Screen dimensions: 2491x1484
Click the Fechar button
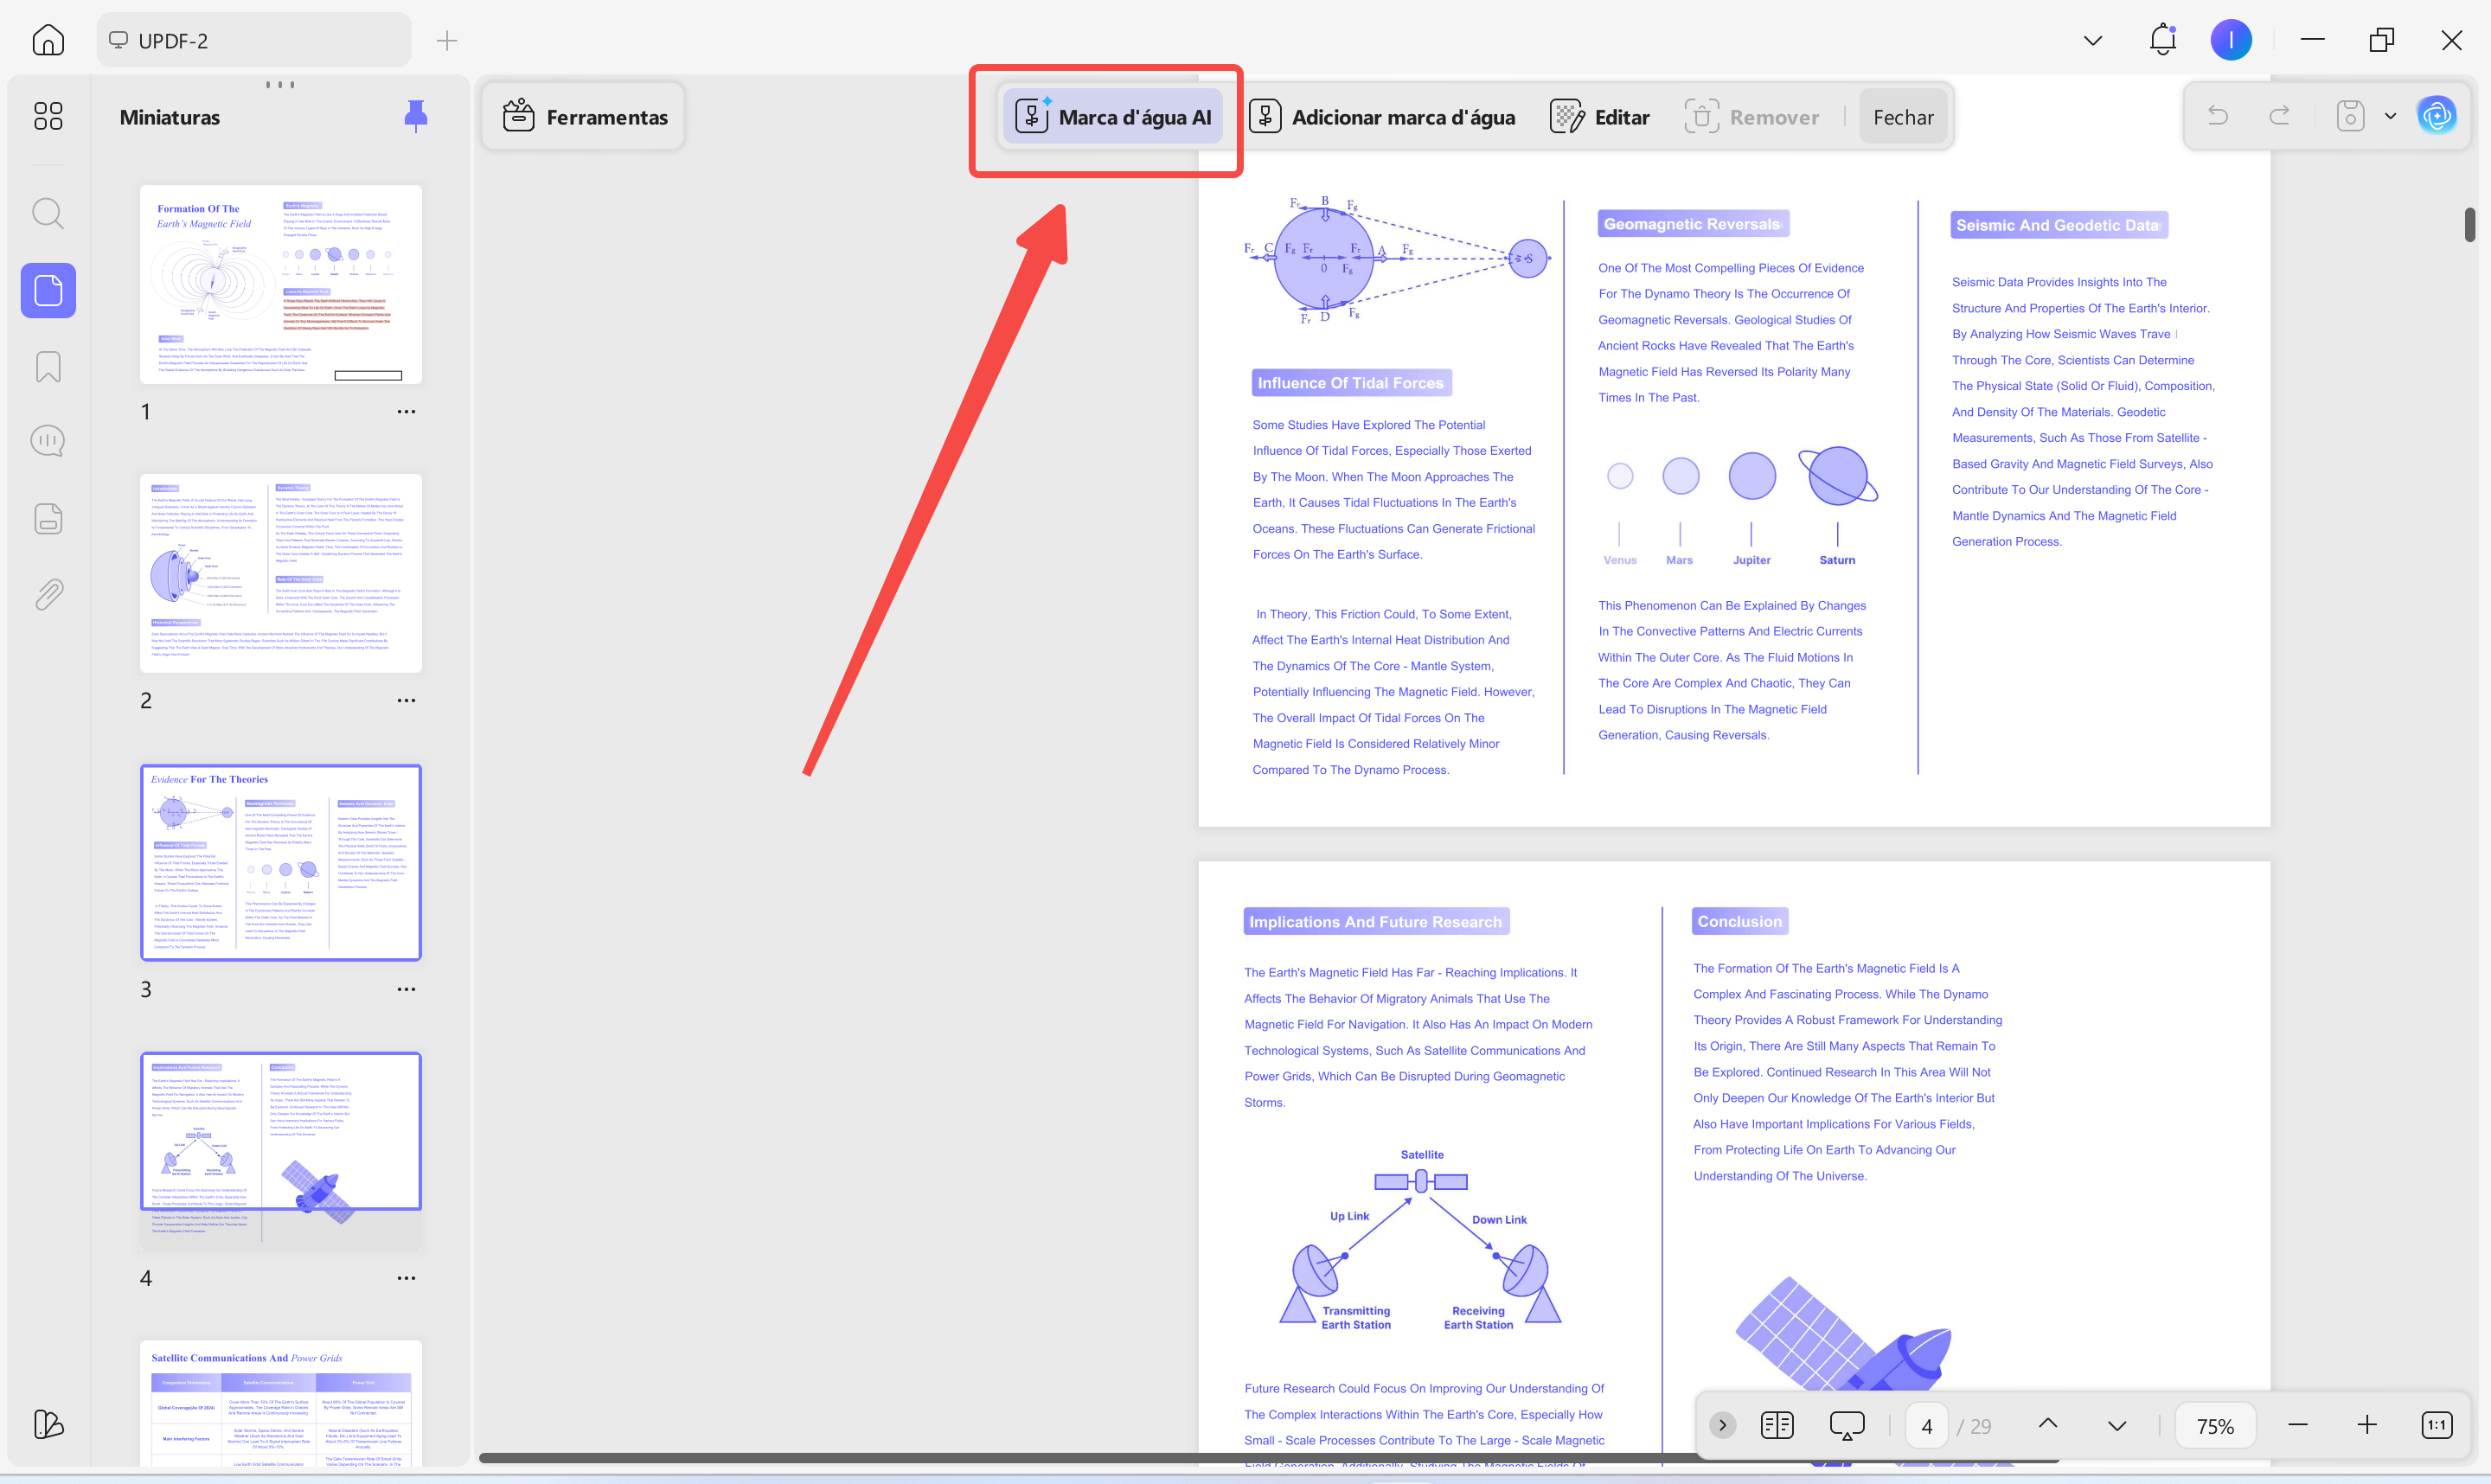click(x=1903, y=117)
